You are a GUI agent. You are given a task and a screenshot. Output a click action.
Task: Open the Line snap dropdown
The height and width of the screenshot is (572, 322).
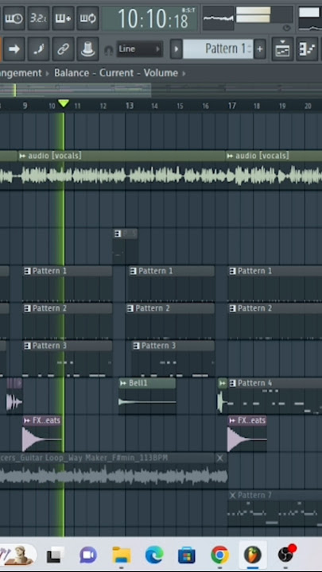click(139, 49)
